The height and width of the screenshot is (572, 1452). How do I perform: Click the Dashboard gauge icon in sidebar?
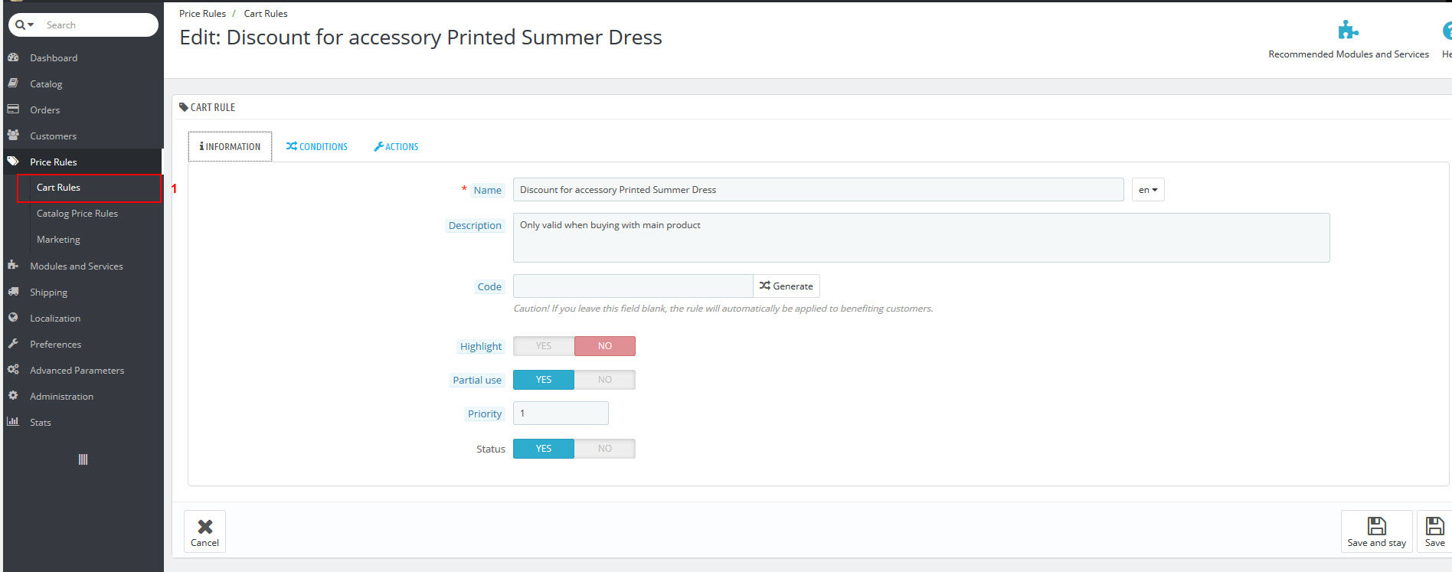click(x=13, y=57)
